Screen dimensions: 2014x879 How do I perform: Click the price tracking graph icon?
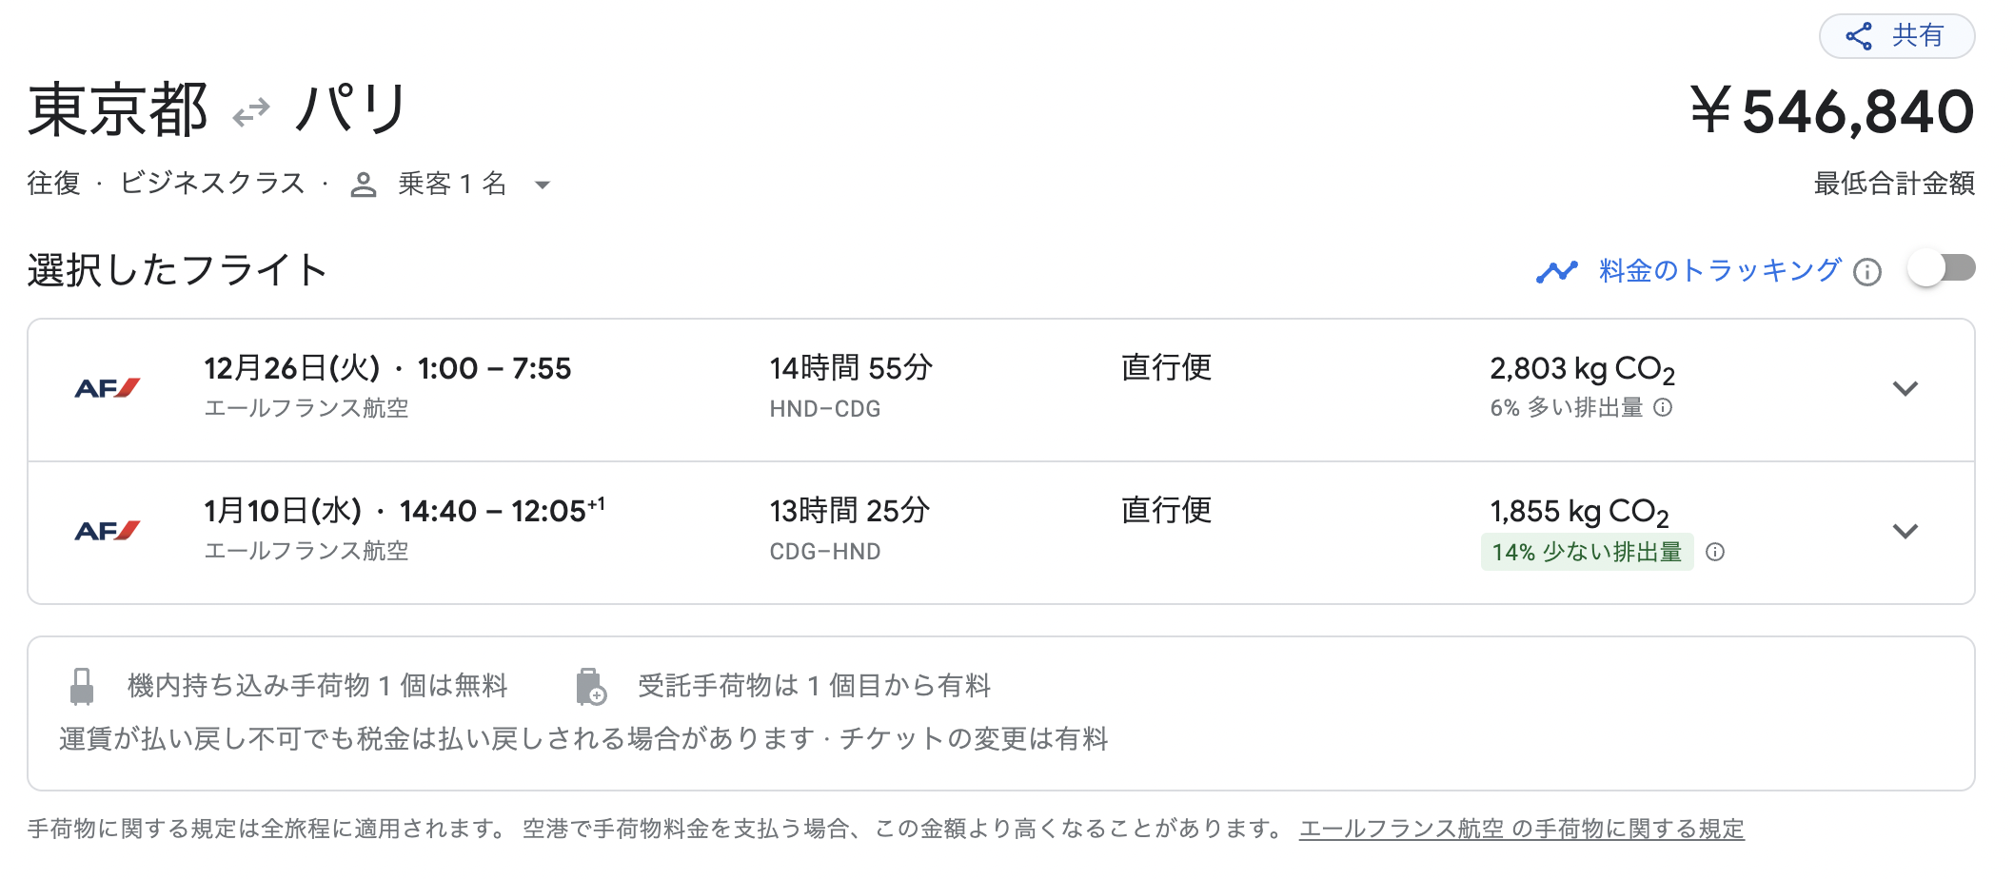[1557, 272]
